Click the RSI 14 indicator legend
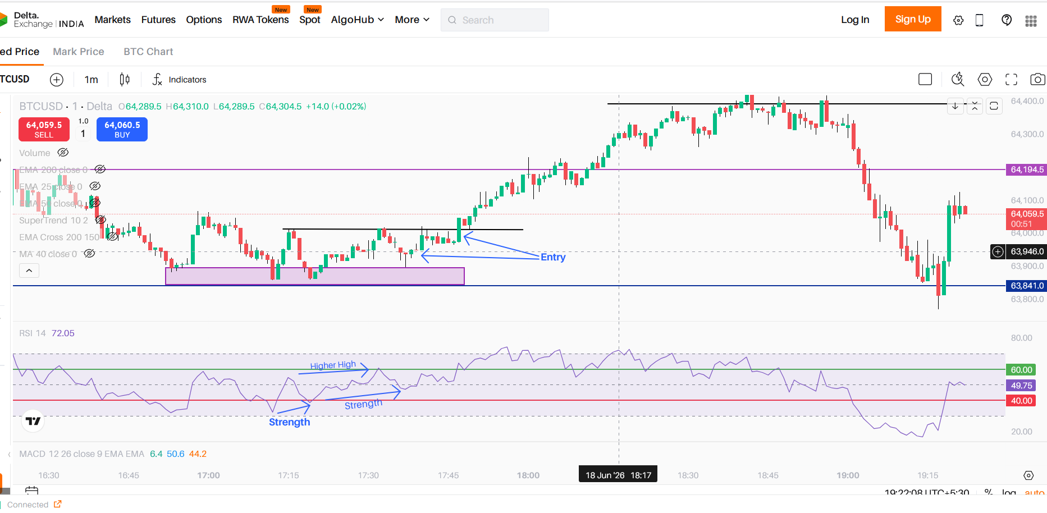 point(33,333)
